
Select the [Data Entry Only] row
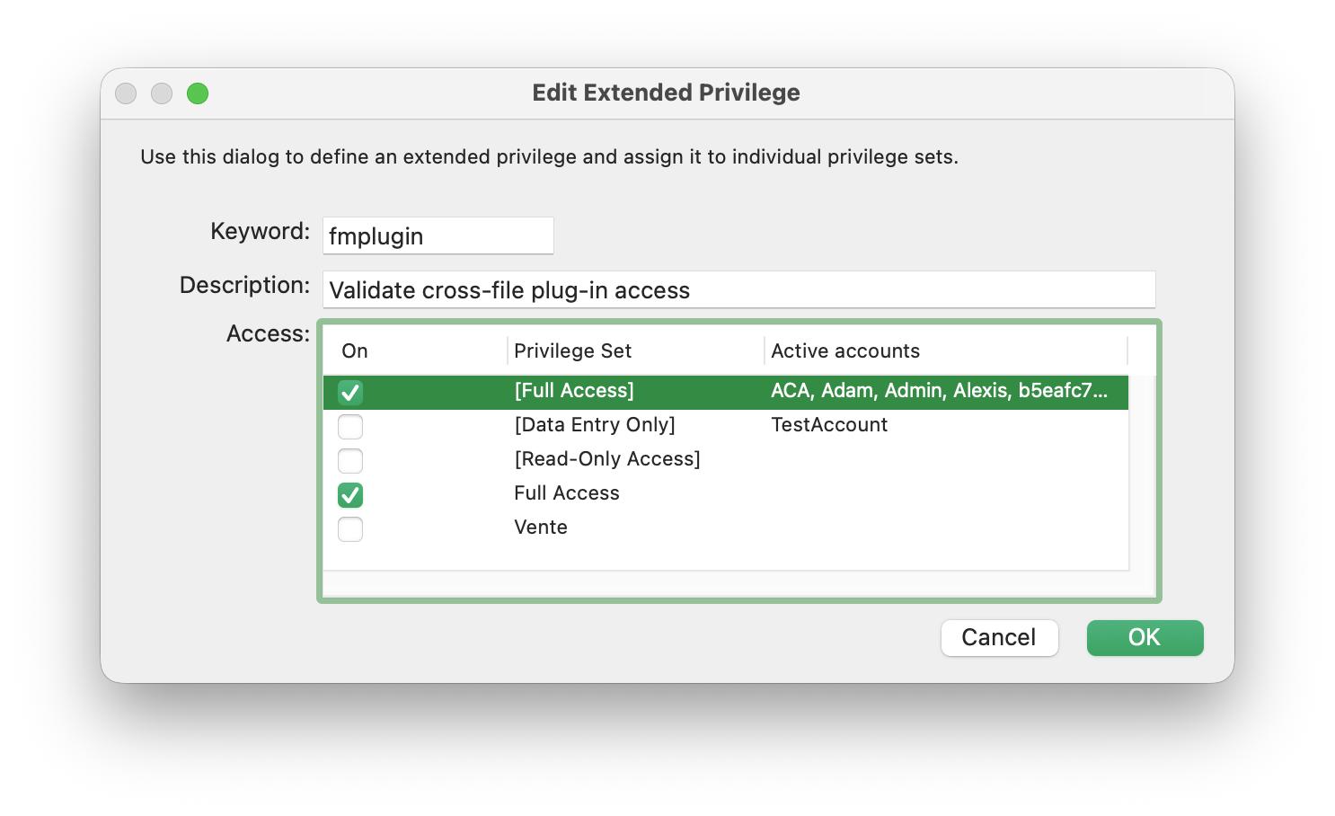[595, 424]
